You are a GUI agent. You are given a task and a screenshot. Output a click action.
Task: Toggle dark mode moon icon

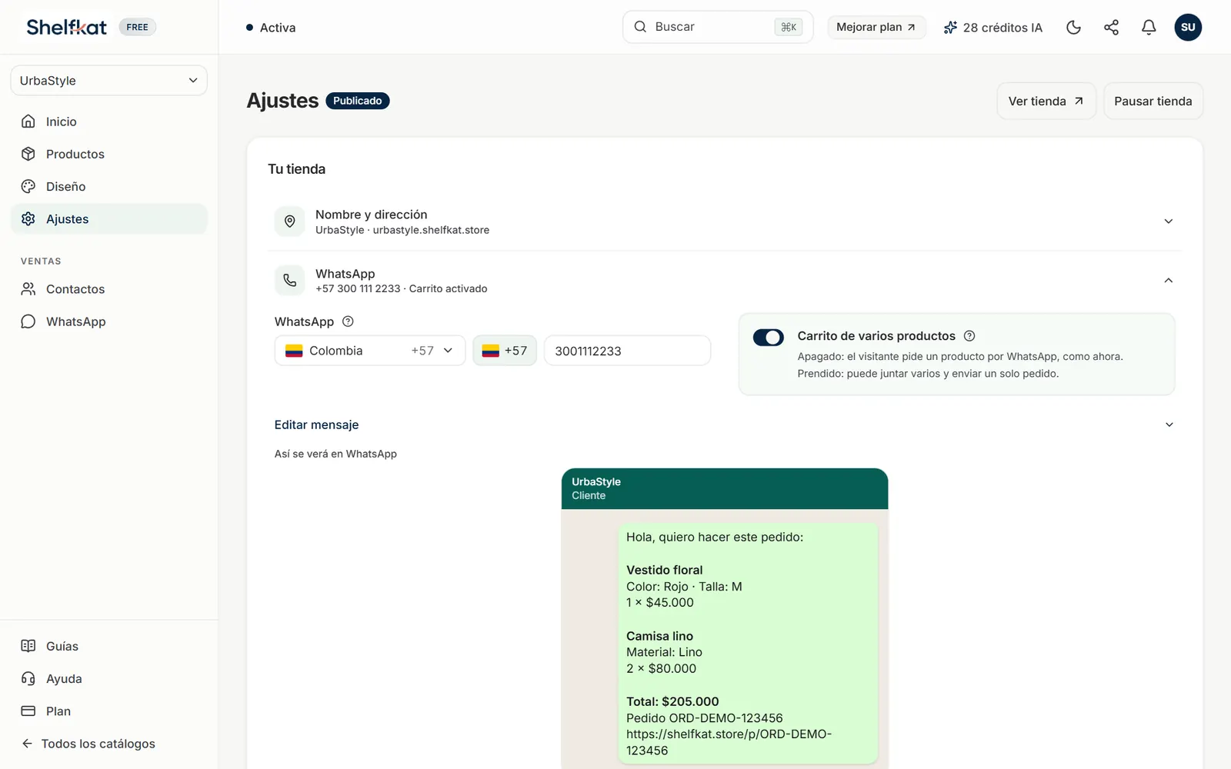tap(1073, 28)
